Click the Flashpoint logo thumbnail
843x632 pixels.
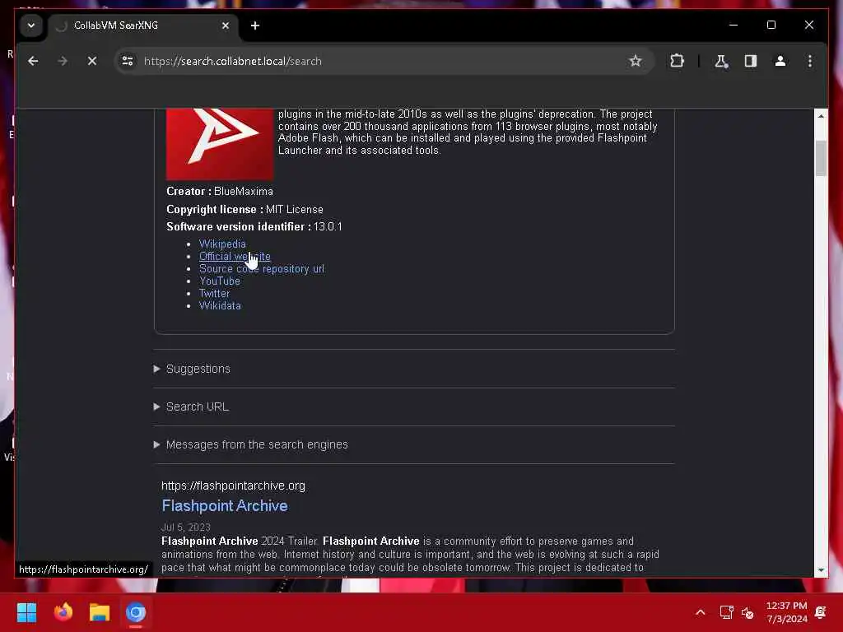click(x=219, y=143)
